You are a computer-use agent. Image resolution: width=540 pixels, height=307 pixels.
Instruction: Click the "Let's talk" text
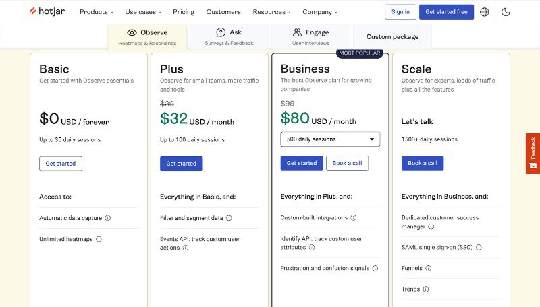click(x=417, y=122)
